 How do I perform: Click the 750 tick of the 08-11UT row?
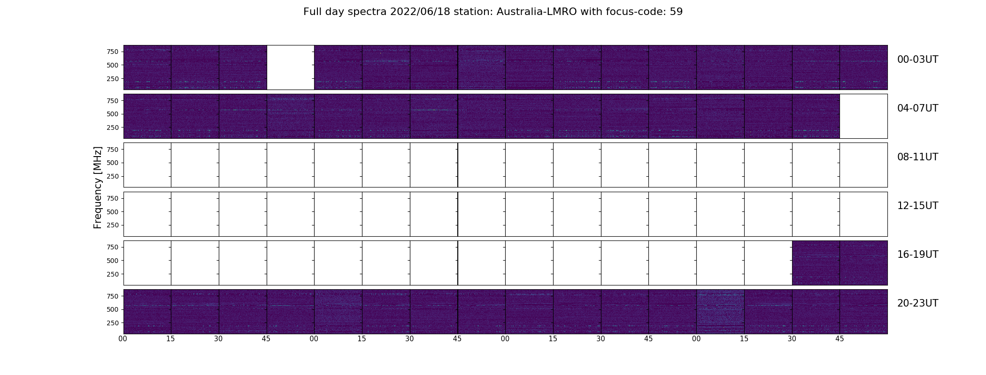112,149
